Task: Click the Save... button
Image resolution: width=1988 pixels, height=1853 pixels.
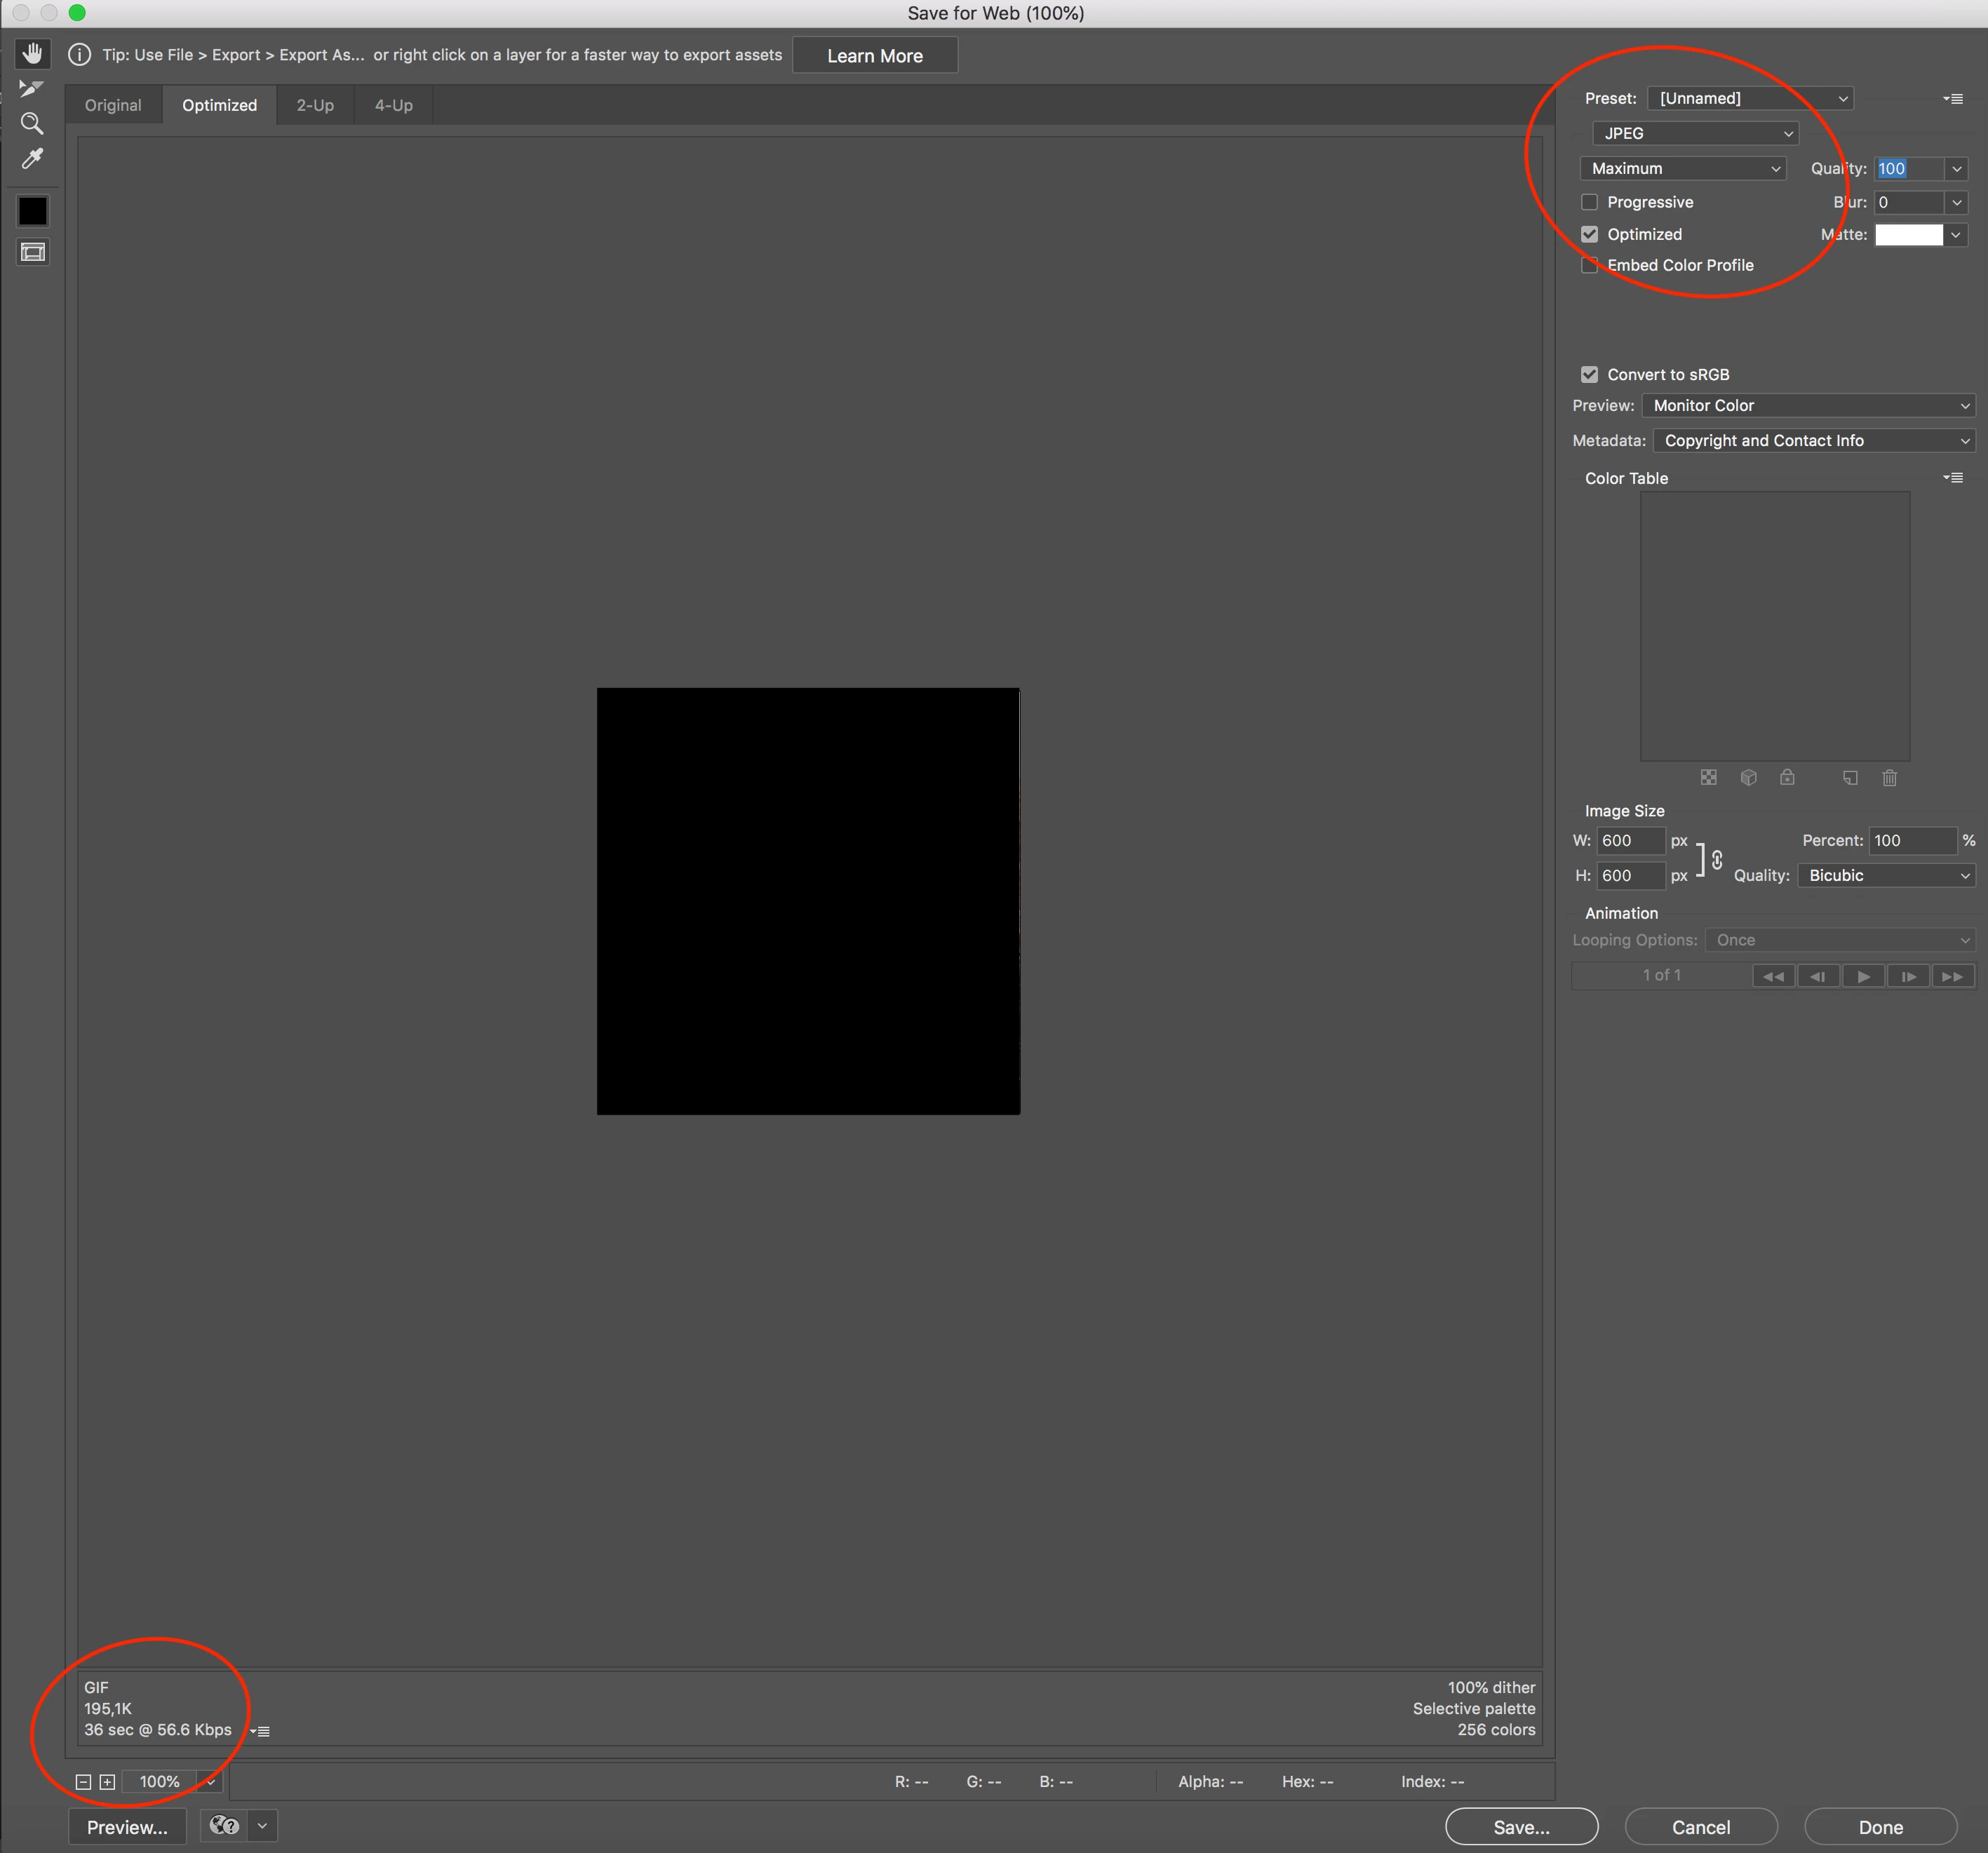Action: click(1520, 1827)
